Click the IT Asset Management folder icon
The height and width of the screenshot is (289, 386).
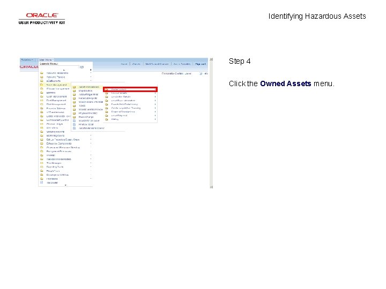(42, 89)
